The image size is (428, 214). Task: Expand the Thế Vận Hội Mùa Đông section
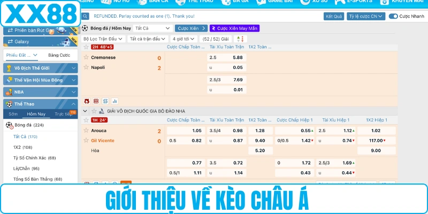pyautogui.click(x=41, y=80)
